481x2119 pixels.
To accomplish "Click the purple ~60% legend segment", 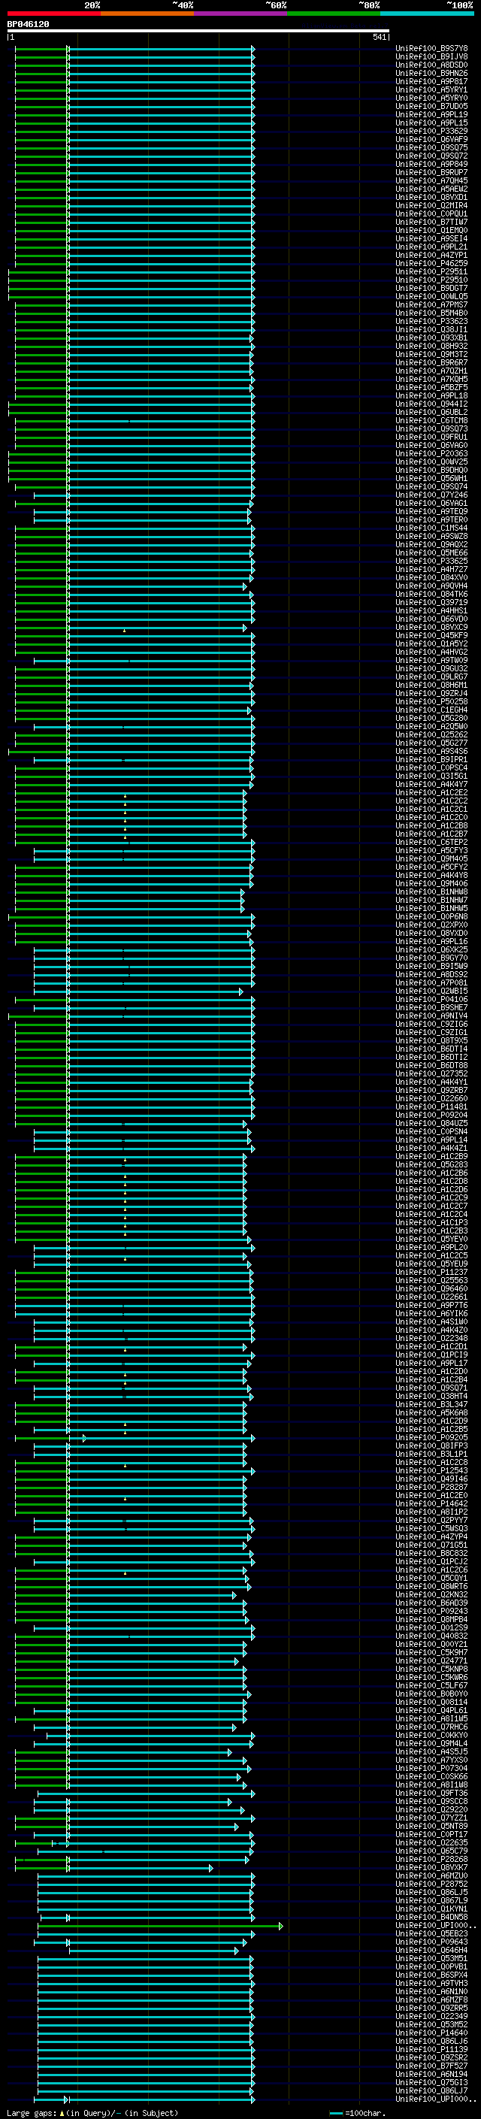I will (x=241, y=14).
